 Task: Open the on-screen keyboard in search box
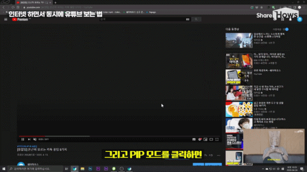click(x=188, y=19)
